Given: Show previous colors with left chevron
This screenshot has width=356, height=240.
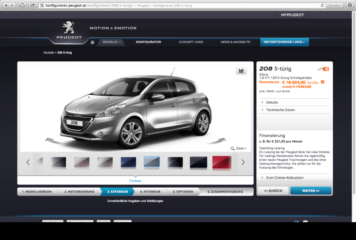Looking at the screenshot, I should pyautogui.click(x=28, y=162).
